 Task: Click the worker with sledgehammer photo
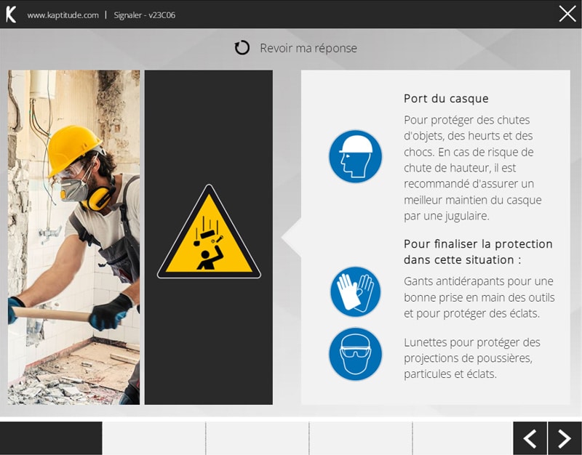pyautogui.click(x=73, y=237)
